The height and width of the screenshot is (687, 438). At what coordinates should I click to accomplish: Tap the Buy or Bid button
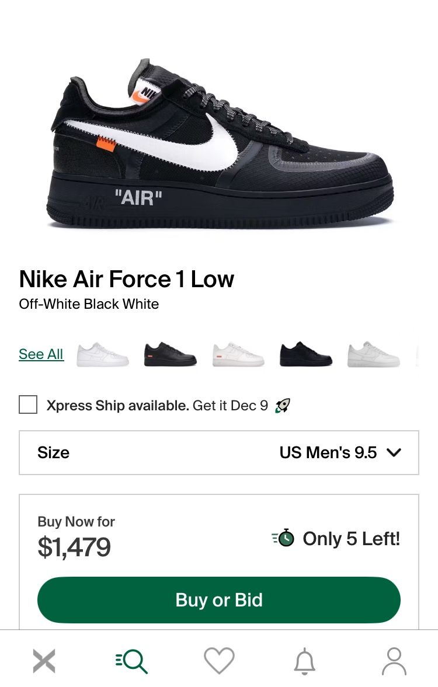point(219,599)
